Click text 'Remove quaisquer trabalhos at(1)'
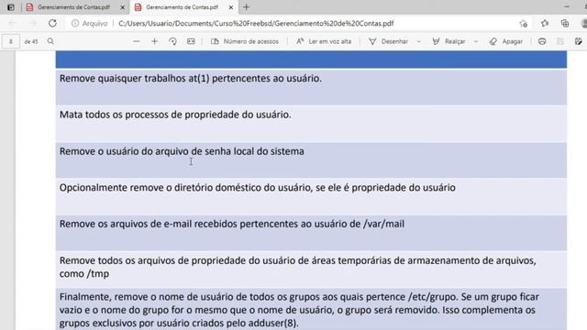The height and width of the screenshot is (330, 587). pyautogui.click(x=135, y=78)
